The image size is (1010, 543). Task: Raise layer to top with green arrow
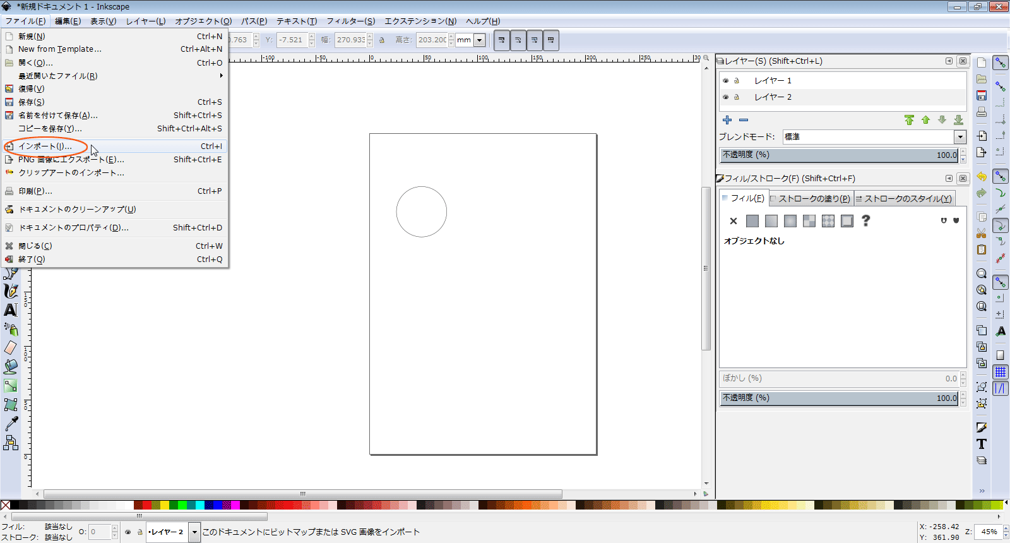pos(909,120)
